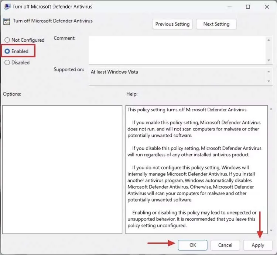This screenshot has width=277, height=255.
Task: Click inside the empty Options pane
Action: 62,170
